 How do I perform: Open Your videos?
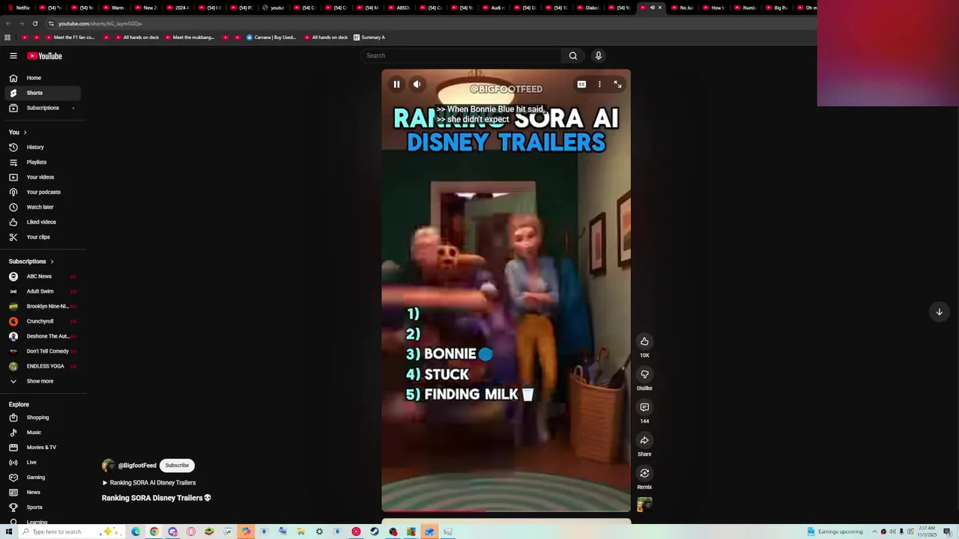43,177
